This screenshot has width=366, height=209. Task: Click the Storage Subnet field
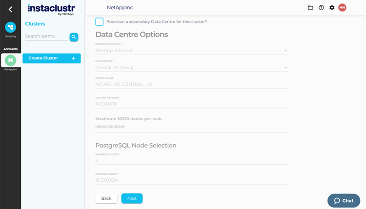coord(191,180)
